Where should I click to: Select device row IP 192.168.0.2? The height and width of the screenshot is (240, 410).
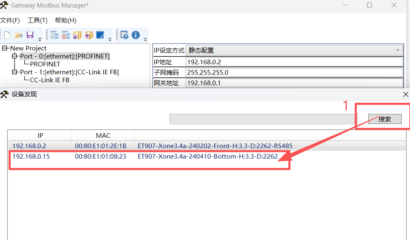[x=206, y=146]
